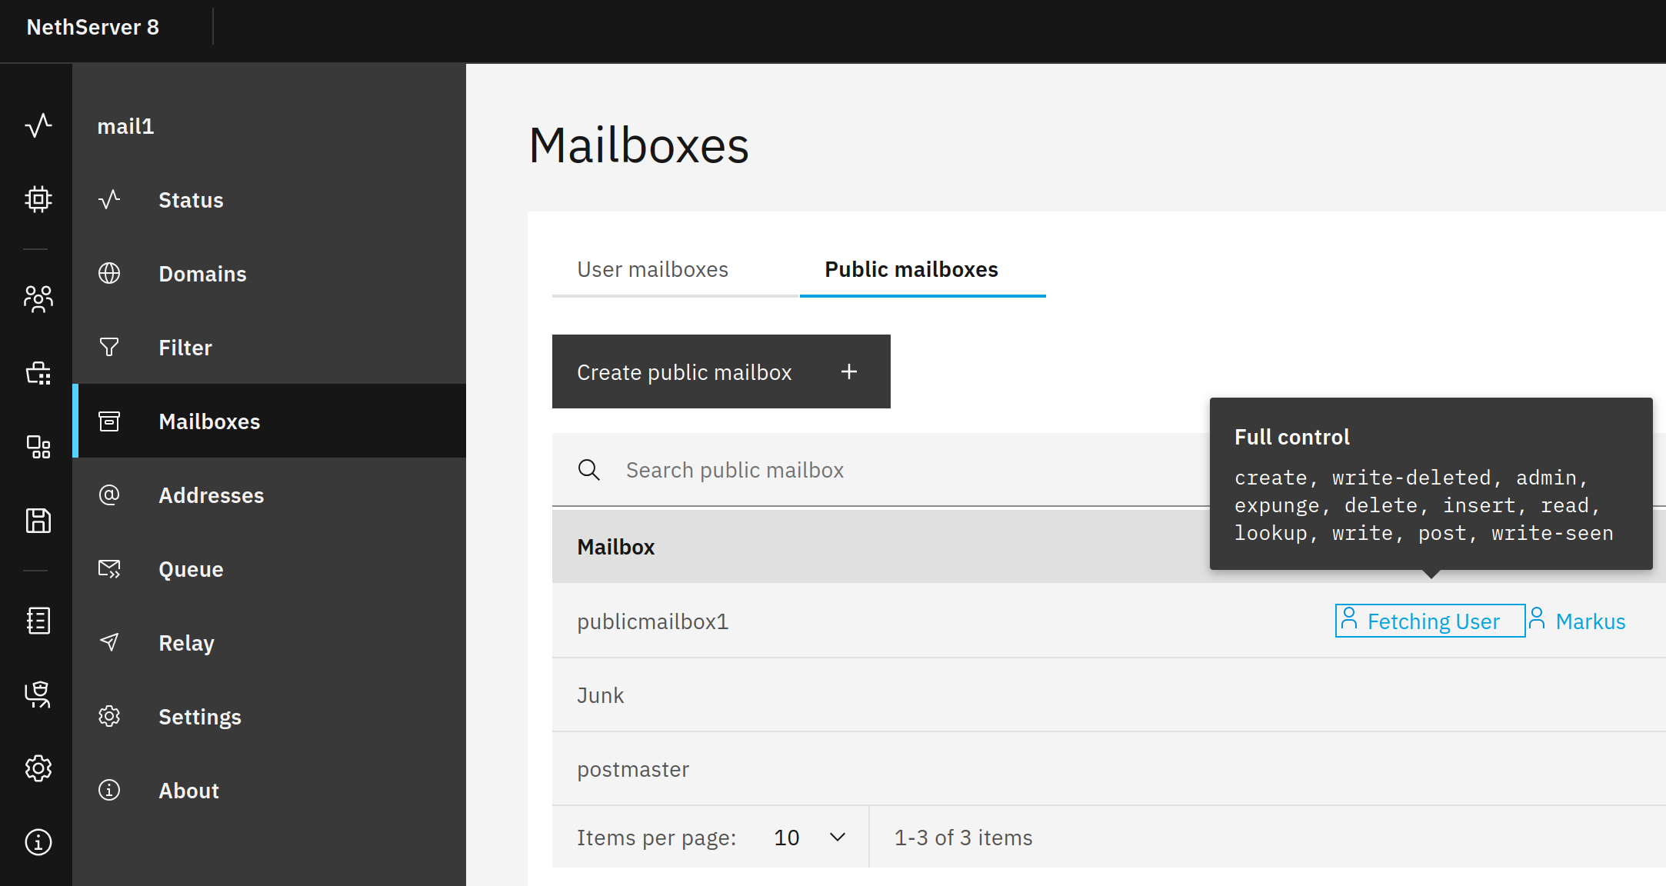
Task: Click the cluster status pulse icon in left rail
Action: [x=38, y=125]
